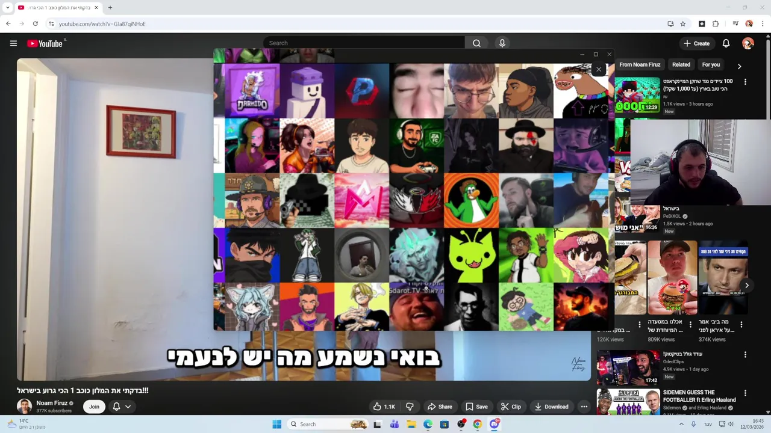Expand hidden system tray icons
This screenshot has height=433, width=771.
coord(681,424)
